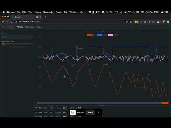This screenshot has height=128, width=171.
Task: Click the red extension icon in toolbar
Action: (149, 22)
